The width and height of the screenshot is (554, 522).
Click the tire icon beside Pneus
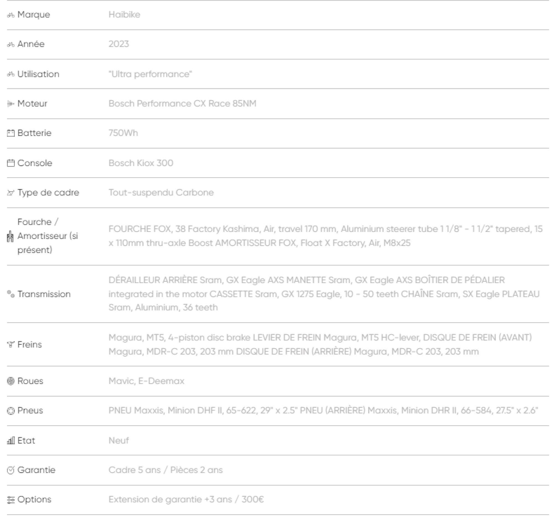click(11, 411)
